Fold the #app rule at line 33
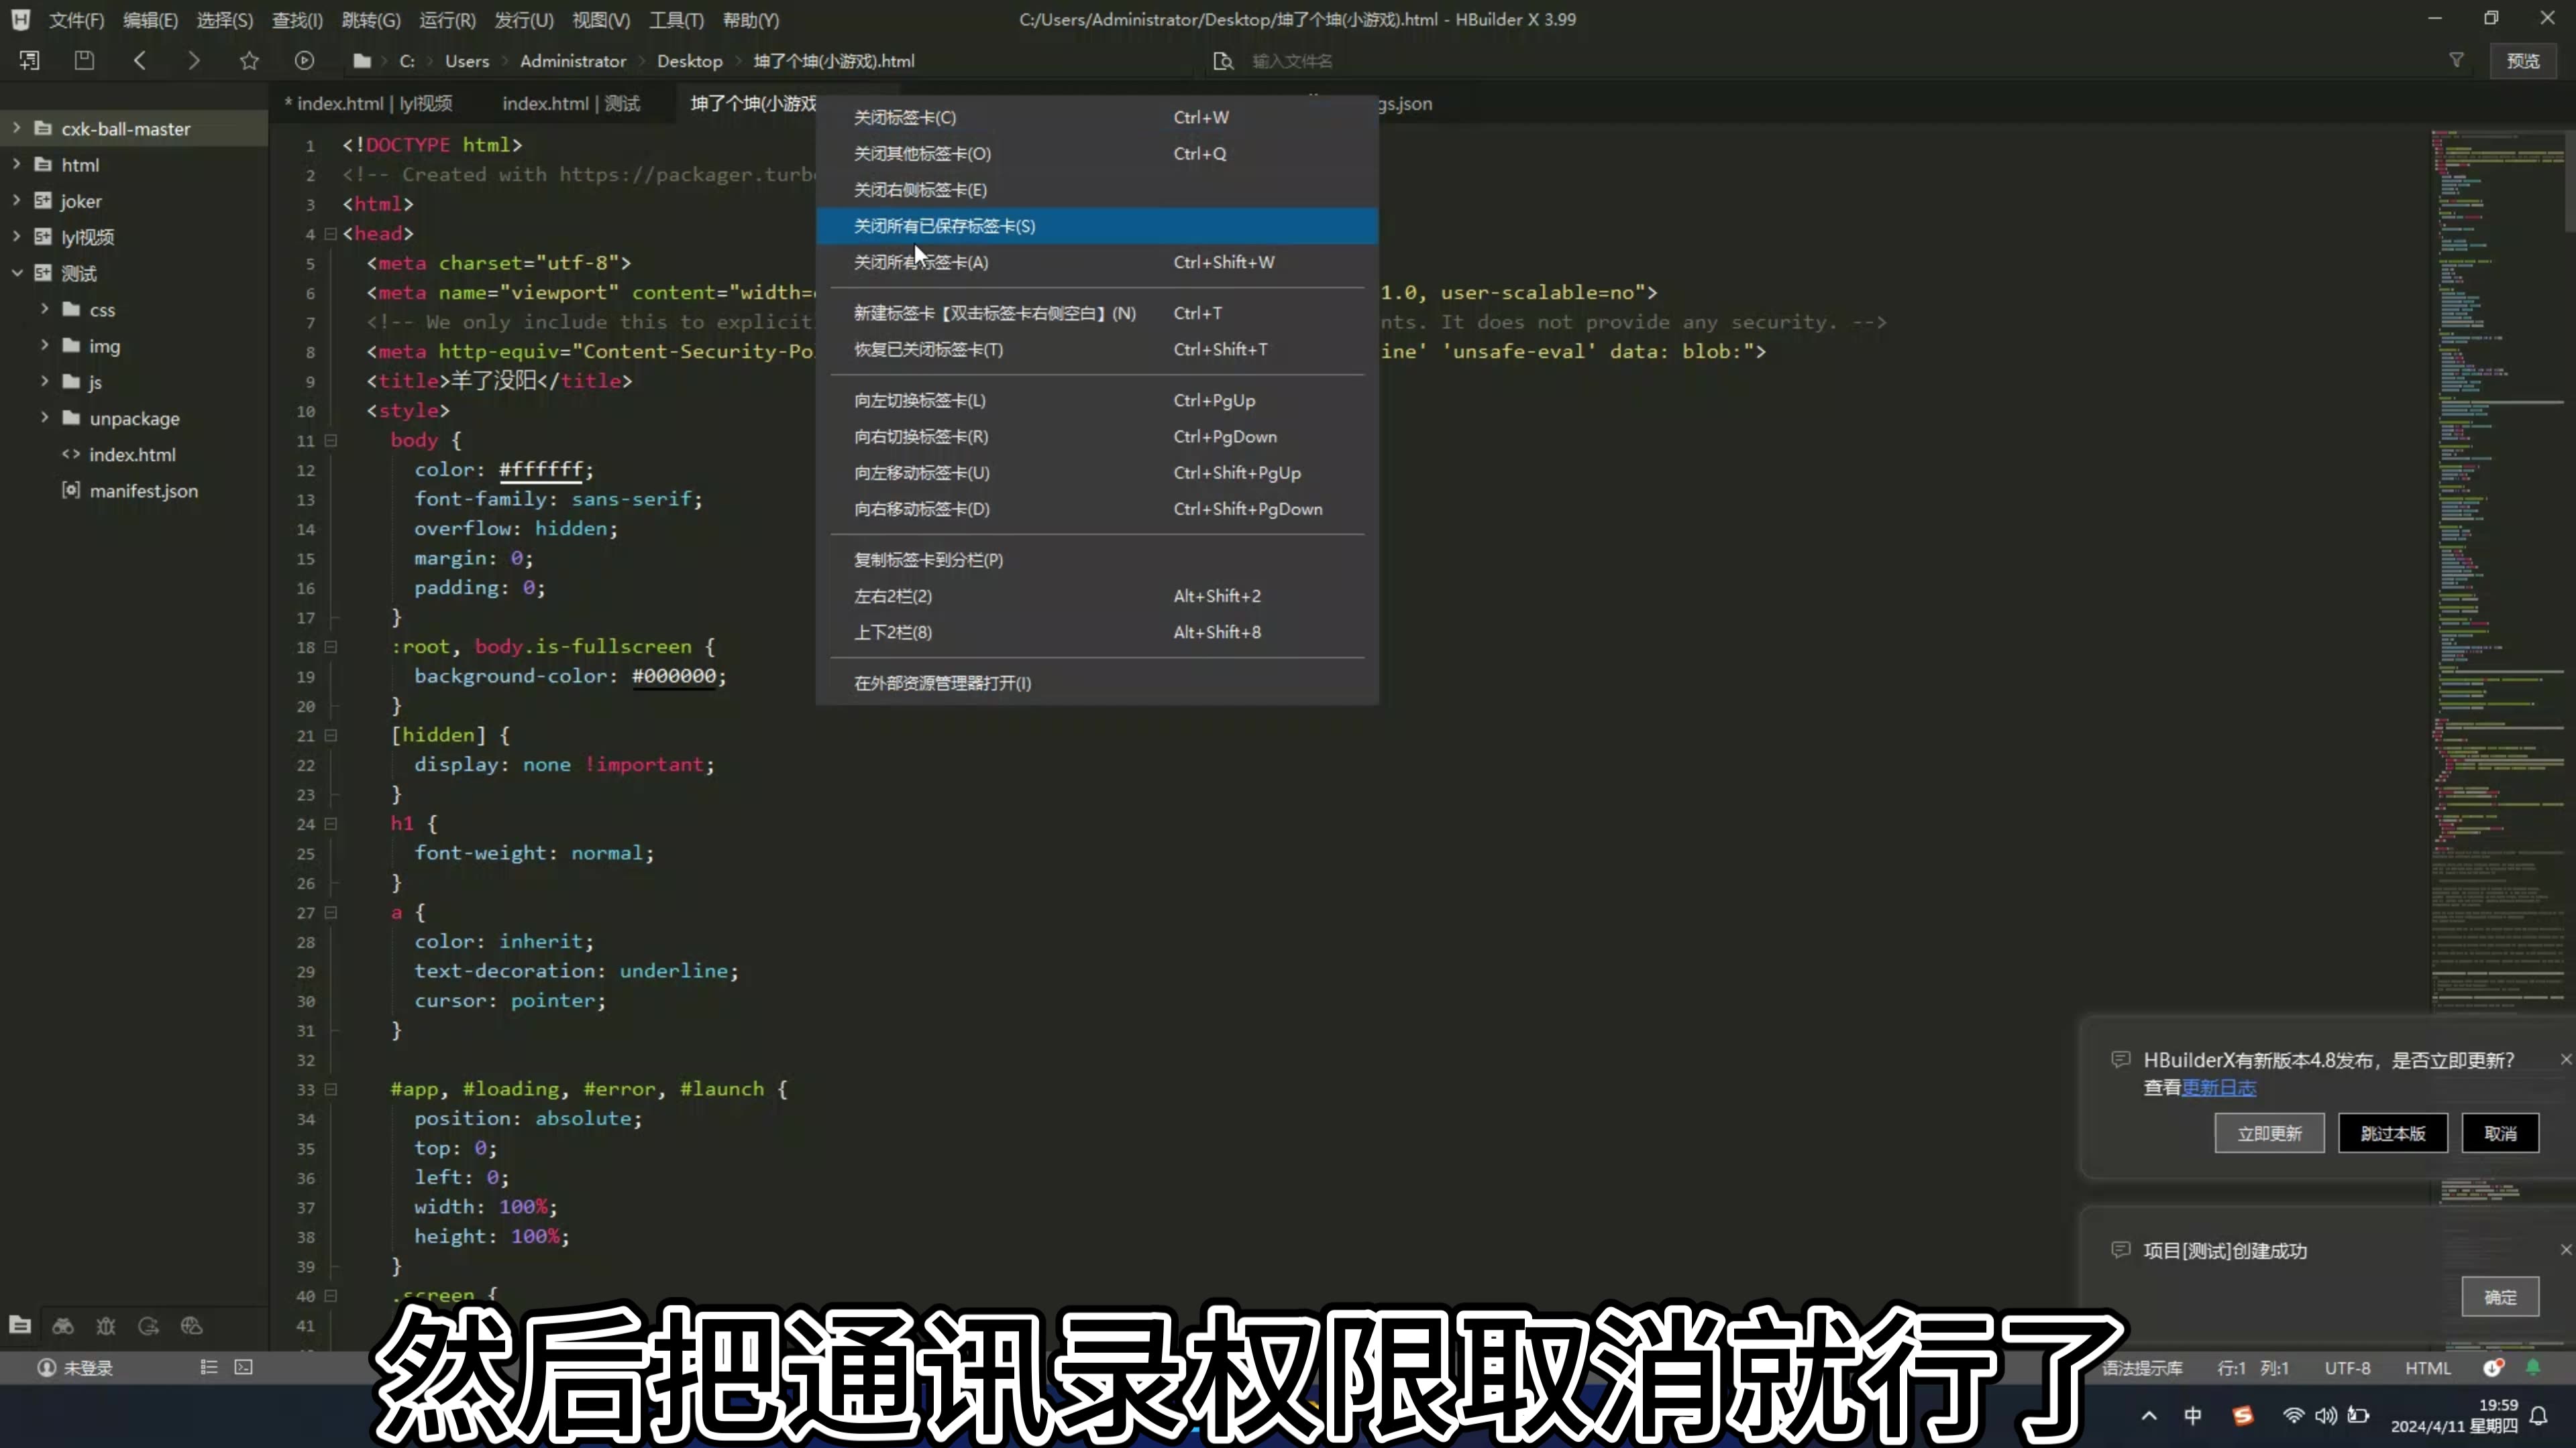This screenshot has height=1448, width=2576. point(330,1089)
